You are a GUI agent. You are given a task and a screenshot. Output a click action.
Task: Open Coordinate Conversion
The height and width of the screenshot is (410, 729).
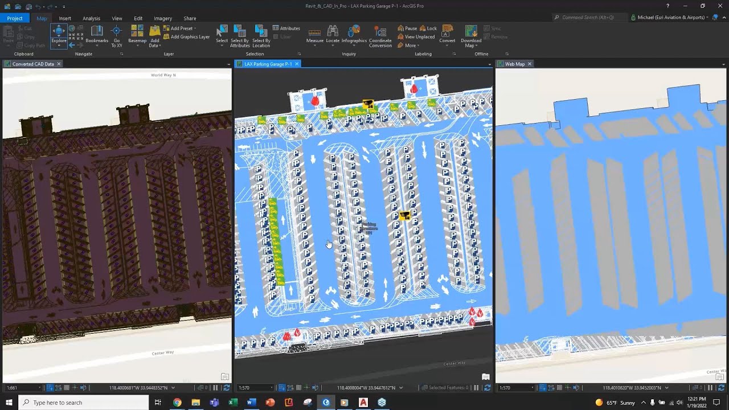point(380,36)
